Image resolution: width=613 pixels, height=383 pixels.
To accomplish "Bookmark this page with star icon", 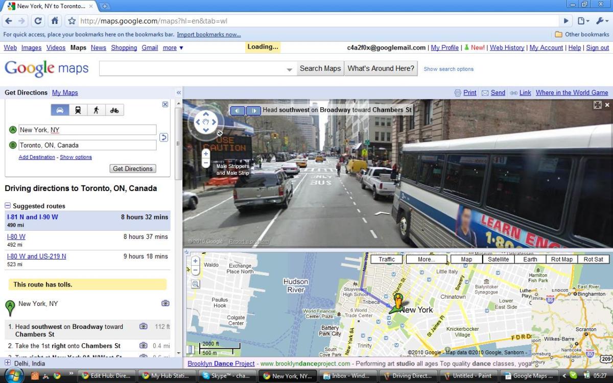I will pos(72,21).
